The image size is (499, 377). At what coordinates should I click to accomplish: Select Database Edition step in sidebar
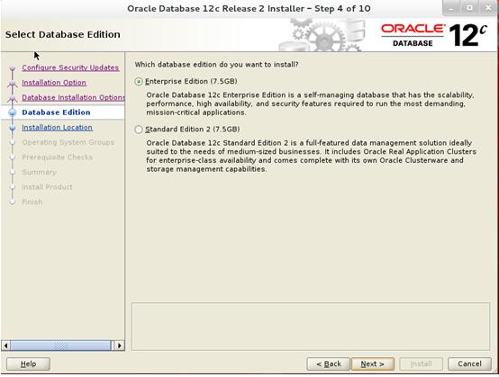click(x=56, y=112)
